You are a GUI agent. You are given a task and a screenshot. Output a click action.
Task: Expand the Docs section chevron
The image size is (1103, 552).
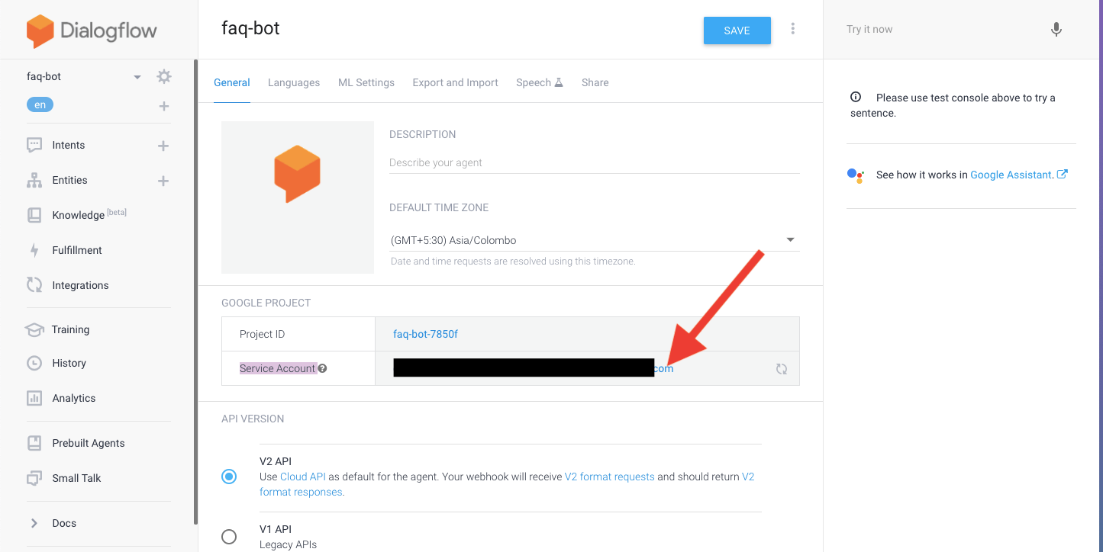pyautogui.click(x=34, y=523)
